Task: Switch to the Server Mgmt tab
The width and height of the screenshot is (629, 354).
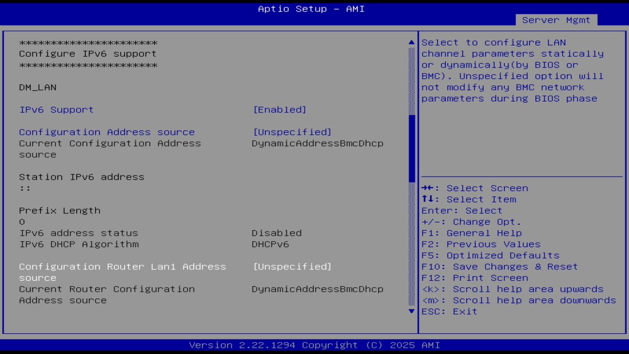Action: tap(556, 20)
